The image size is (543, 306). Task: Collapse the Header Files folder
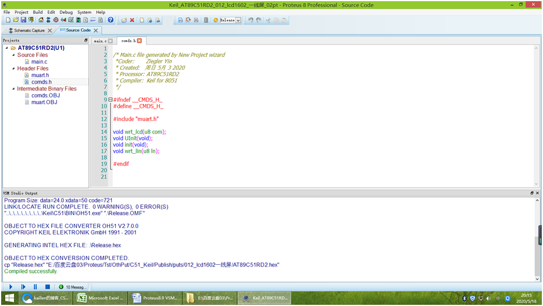13,69
